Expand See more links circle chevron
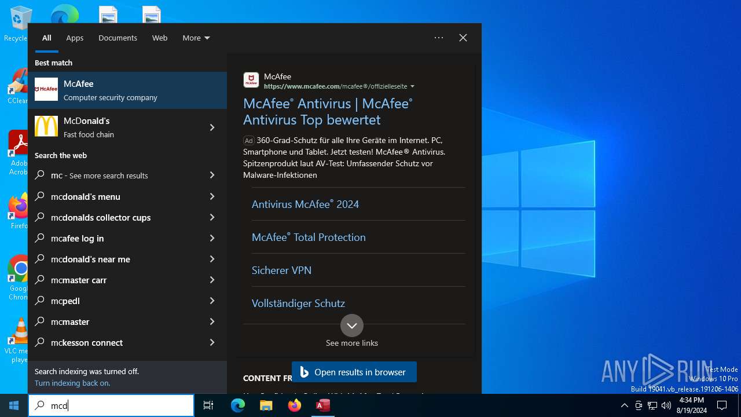This screenshot has width=741, height=417. click(x=352, y=325)
